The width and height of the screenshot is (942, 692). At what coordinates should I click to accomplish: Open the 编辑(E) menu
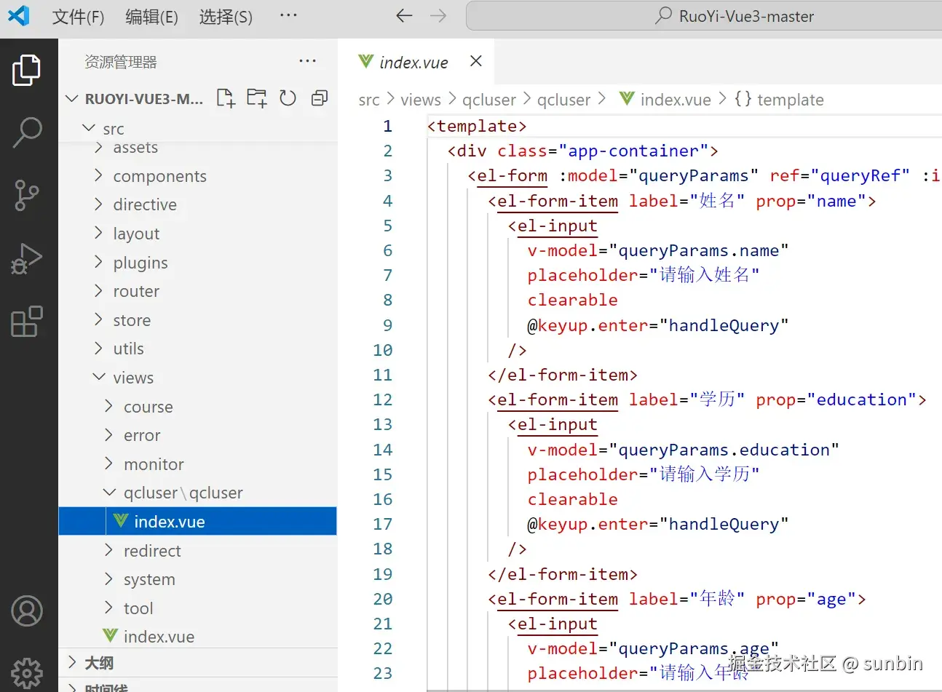pyautogui.click(x=151, y=16)
